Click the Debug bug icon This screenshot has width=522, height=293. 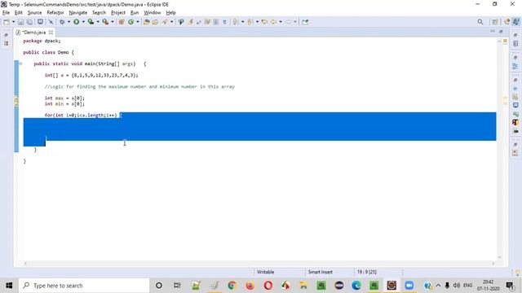(62, 22)
